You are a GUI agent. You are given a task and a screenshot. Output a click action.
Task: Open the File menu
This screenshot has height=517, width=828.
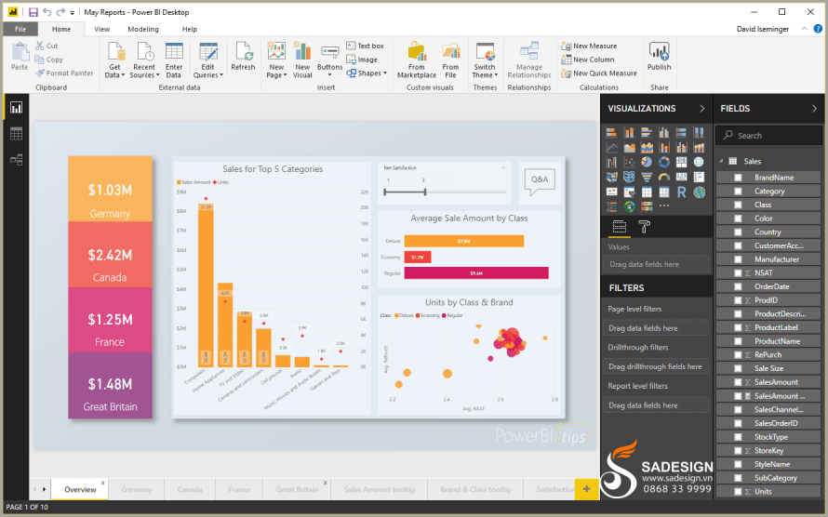point(20,29)
